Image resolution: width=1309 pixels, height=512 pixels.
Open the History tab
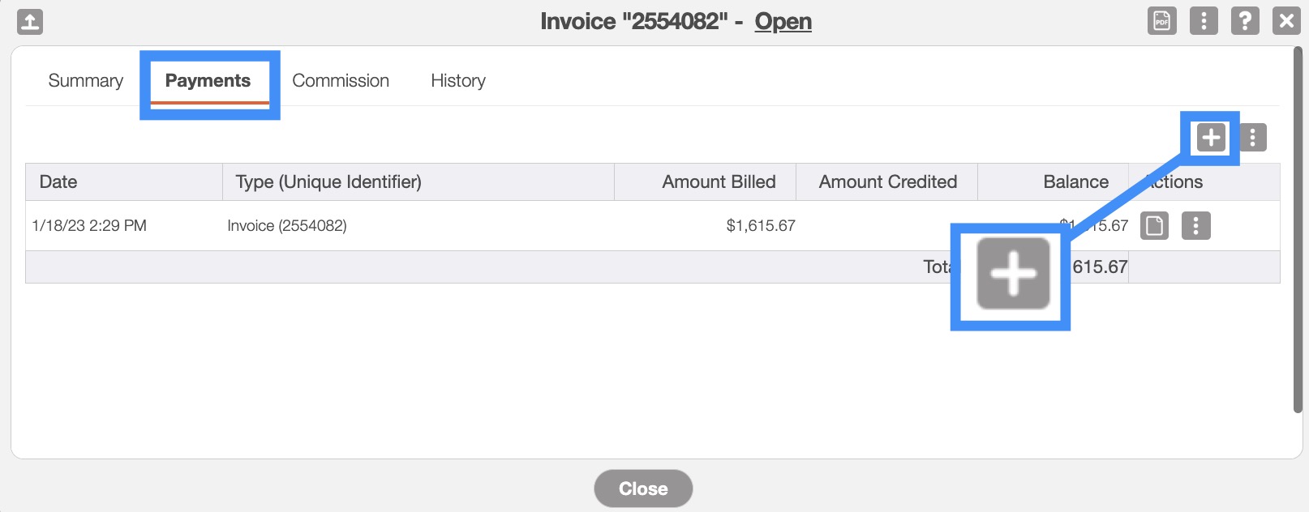(458, 81)
